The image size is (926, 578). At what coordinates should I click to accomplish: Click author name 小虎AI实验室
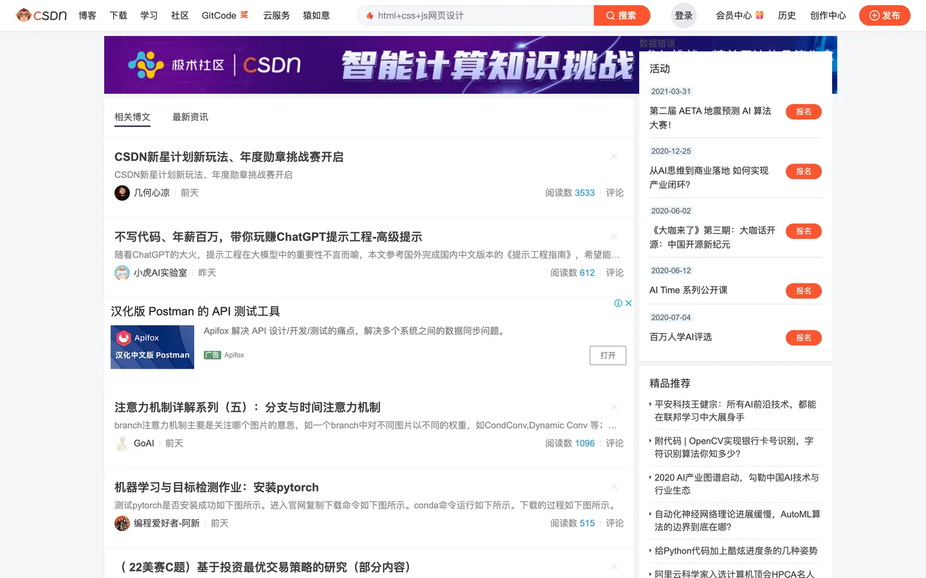160,273
